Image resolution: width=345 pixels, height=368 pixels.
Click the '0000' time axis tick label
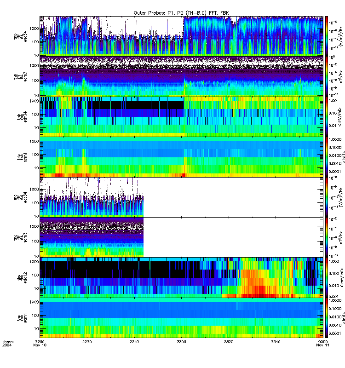(x=323, y=342)
